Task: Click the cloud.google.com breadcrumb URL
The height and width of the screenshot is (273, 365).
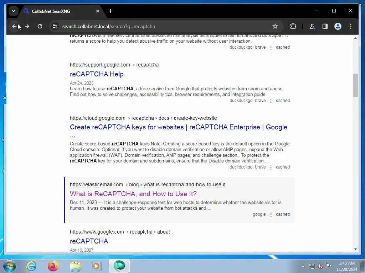Action: 143,118
